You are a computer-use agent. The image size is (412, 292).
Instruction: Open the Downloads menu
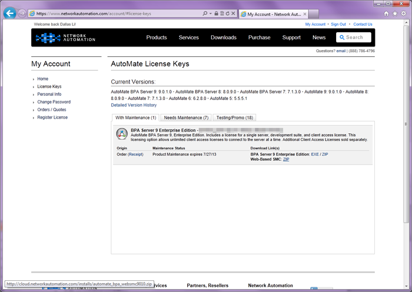pos(224,38)
